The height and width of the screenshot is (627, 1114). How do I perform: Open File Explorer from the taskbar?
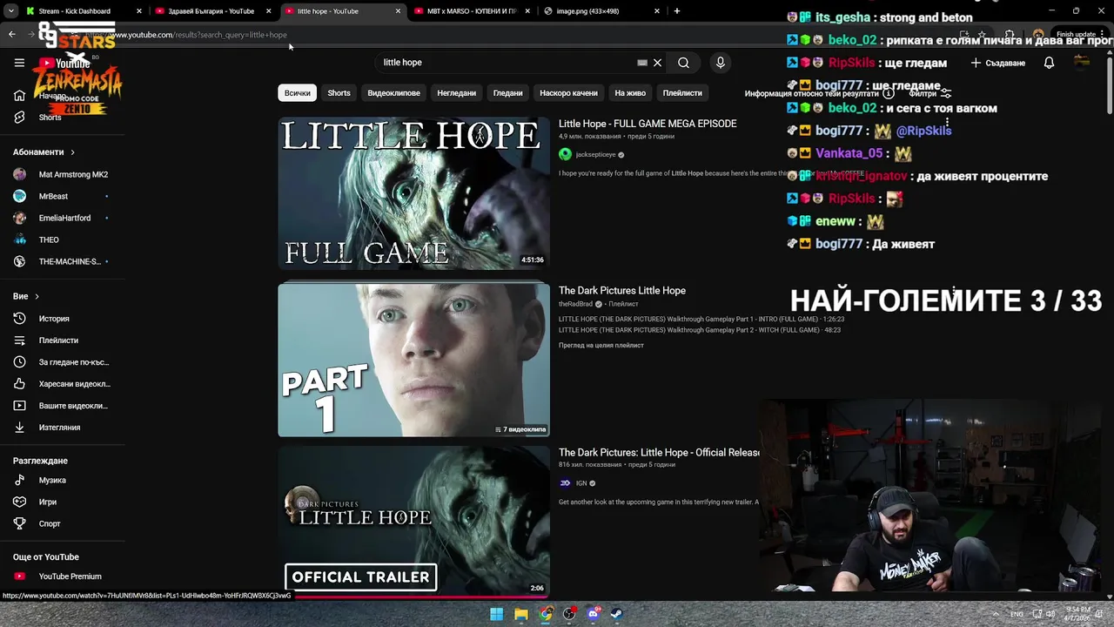[520, 614]
